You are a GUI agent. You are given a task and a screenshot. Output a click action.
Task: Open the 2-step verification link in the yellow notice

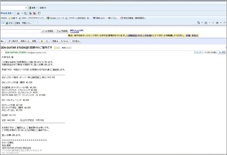(x=139, y=36)
